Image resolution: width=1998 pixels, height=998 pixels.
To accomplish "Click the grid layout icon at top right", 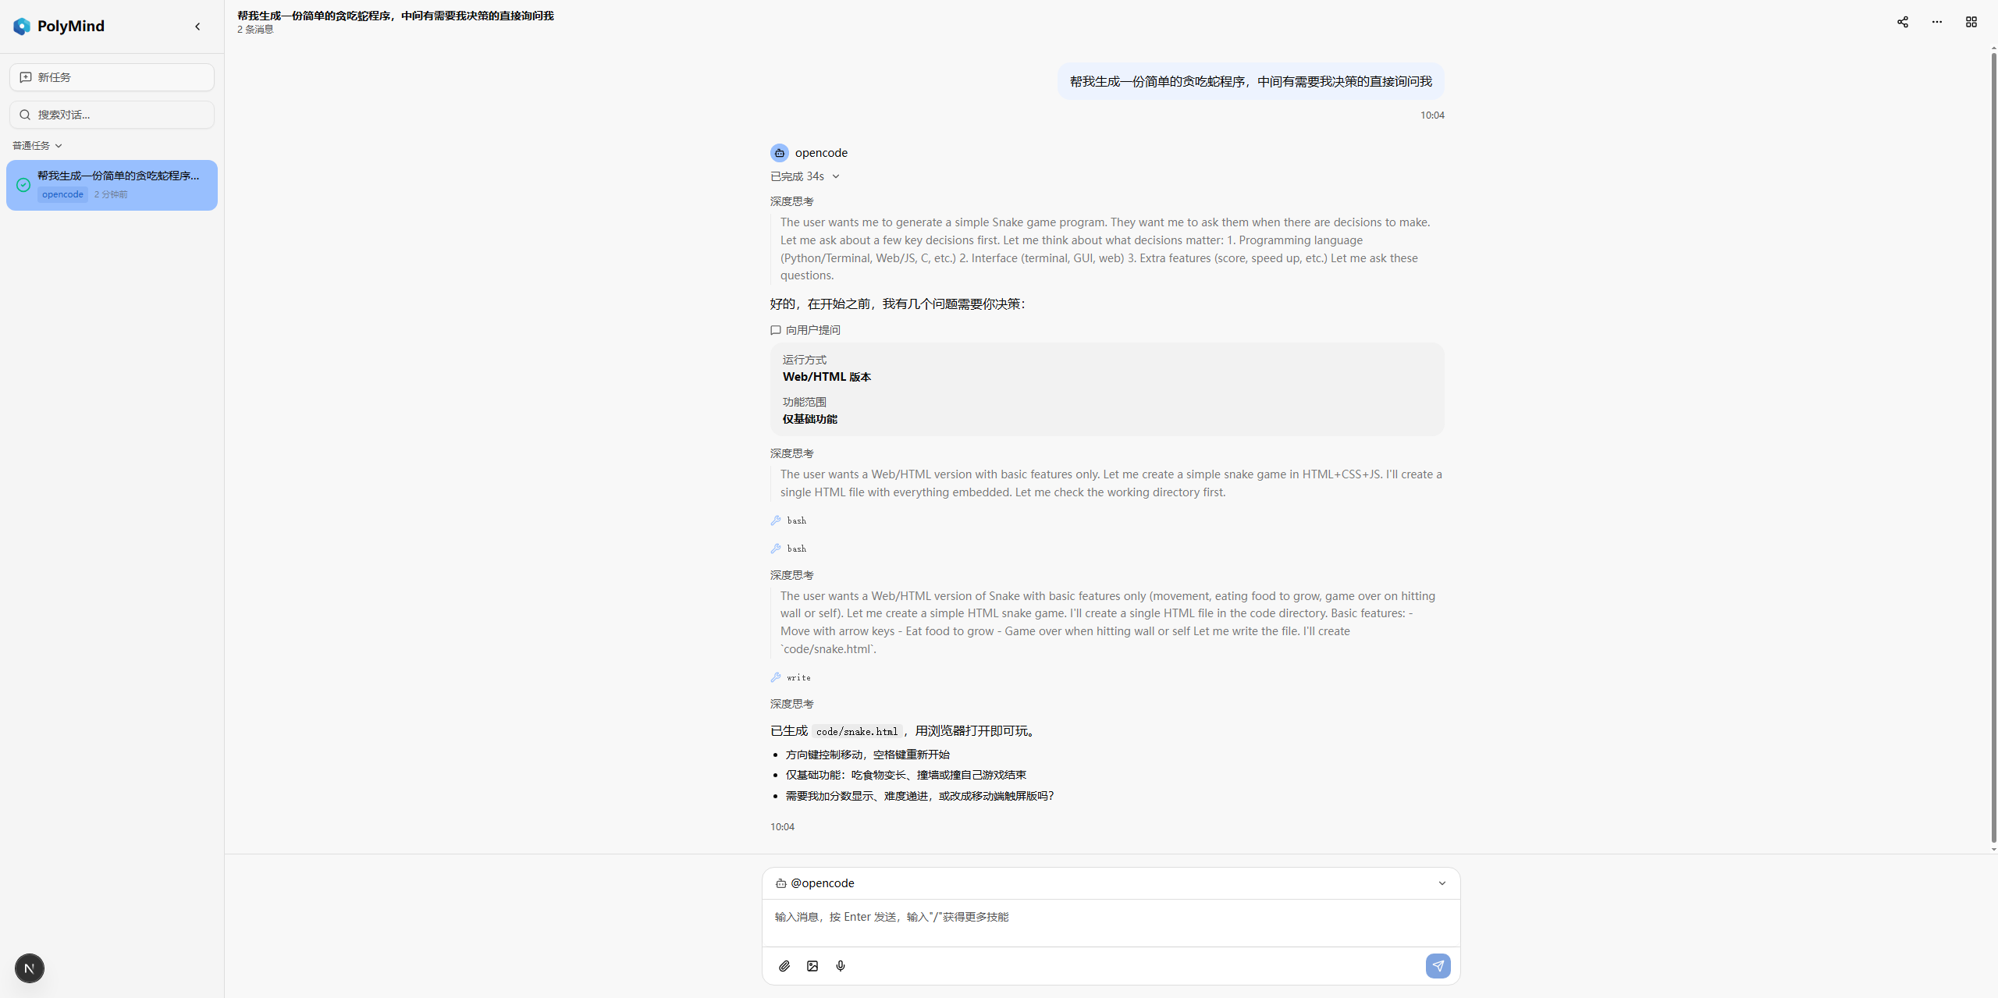I will point(1971,22).
